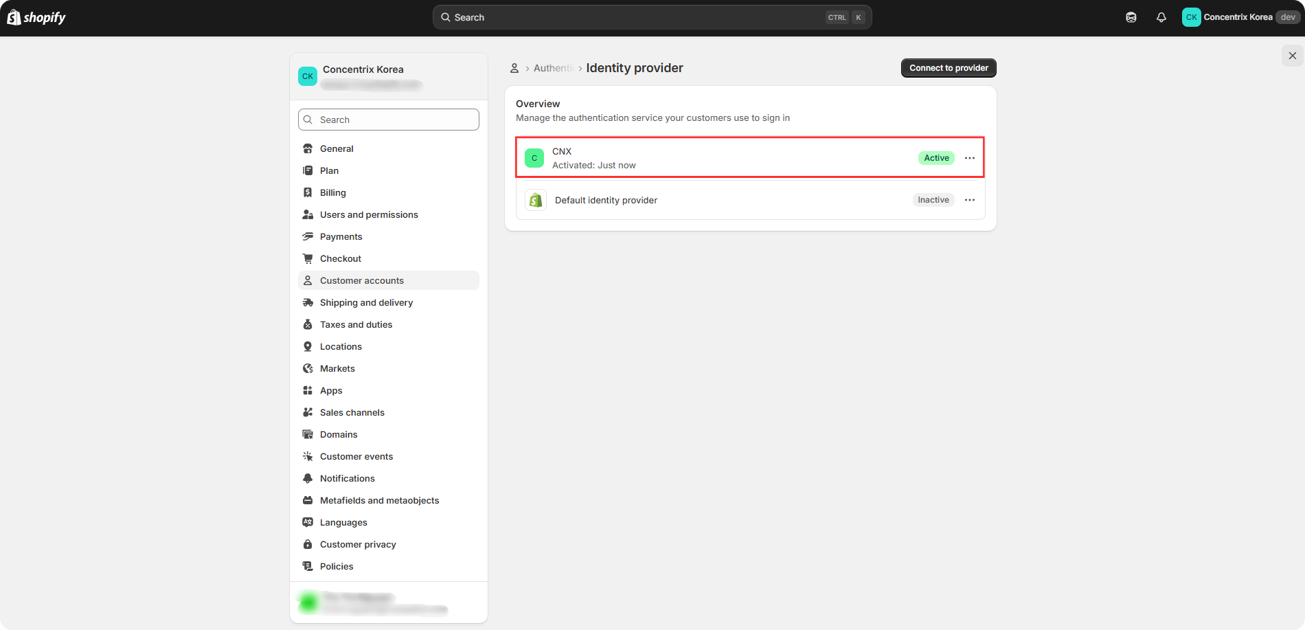Click the Customer privacy lock icon
This screenshot has height=630, width=1305.
tap(308, 544)
